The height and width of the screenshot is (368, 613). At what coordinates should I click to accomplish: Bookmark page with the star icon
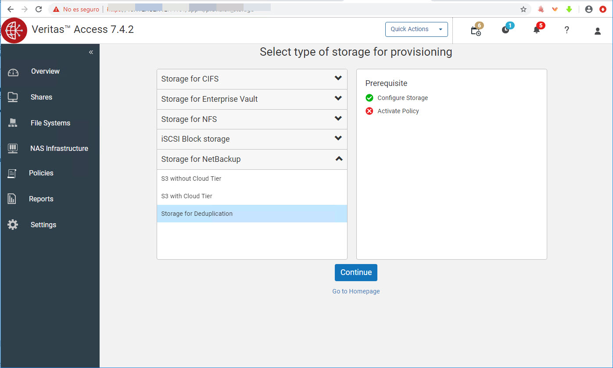523,9
